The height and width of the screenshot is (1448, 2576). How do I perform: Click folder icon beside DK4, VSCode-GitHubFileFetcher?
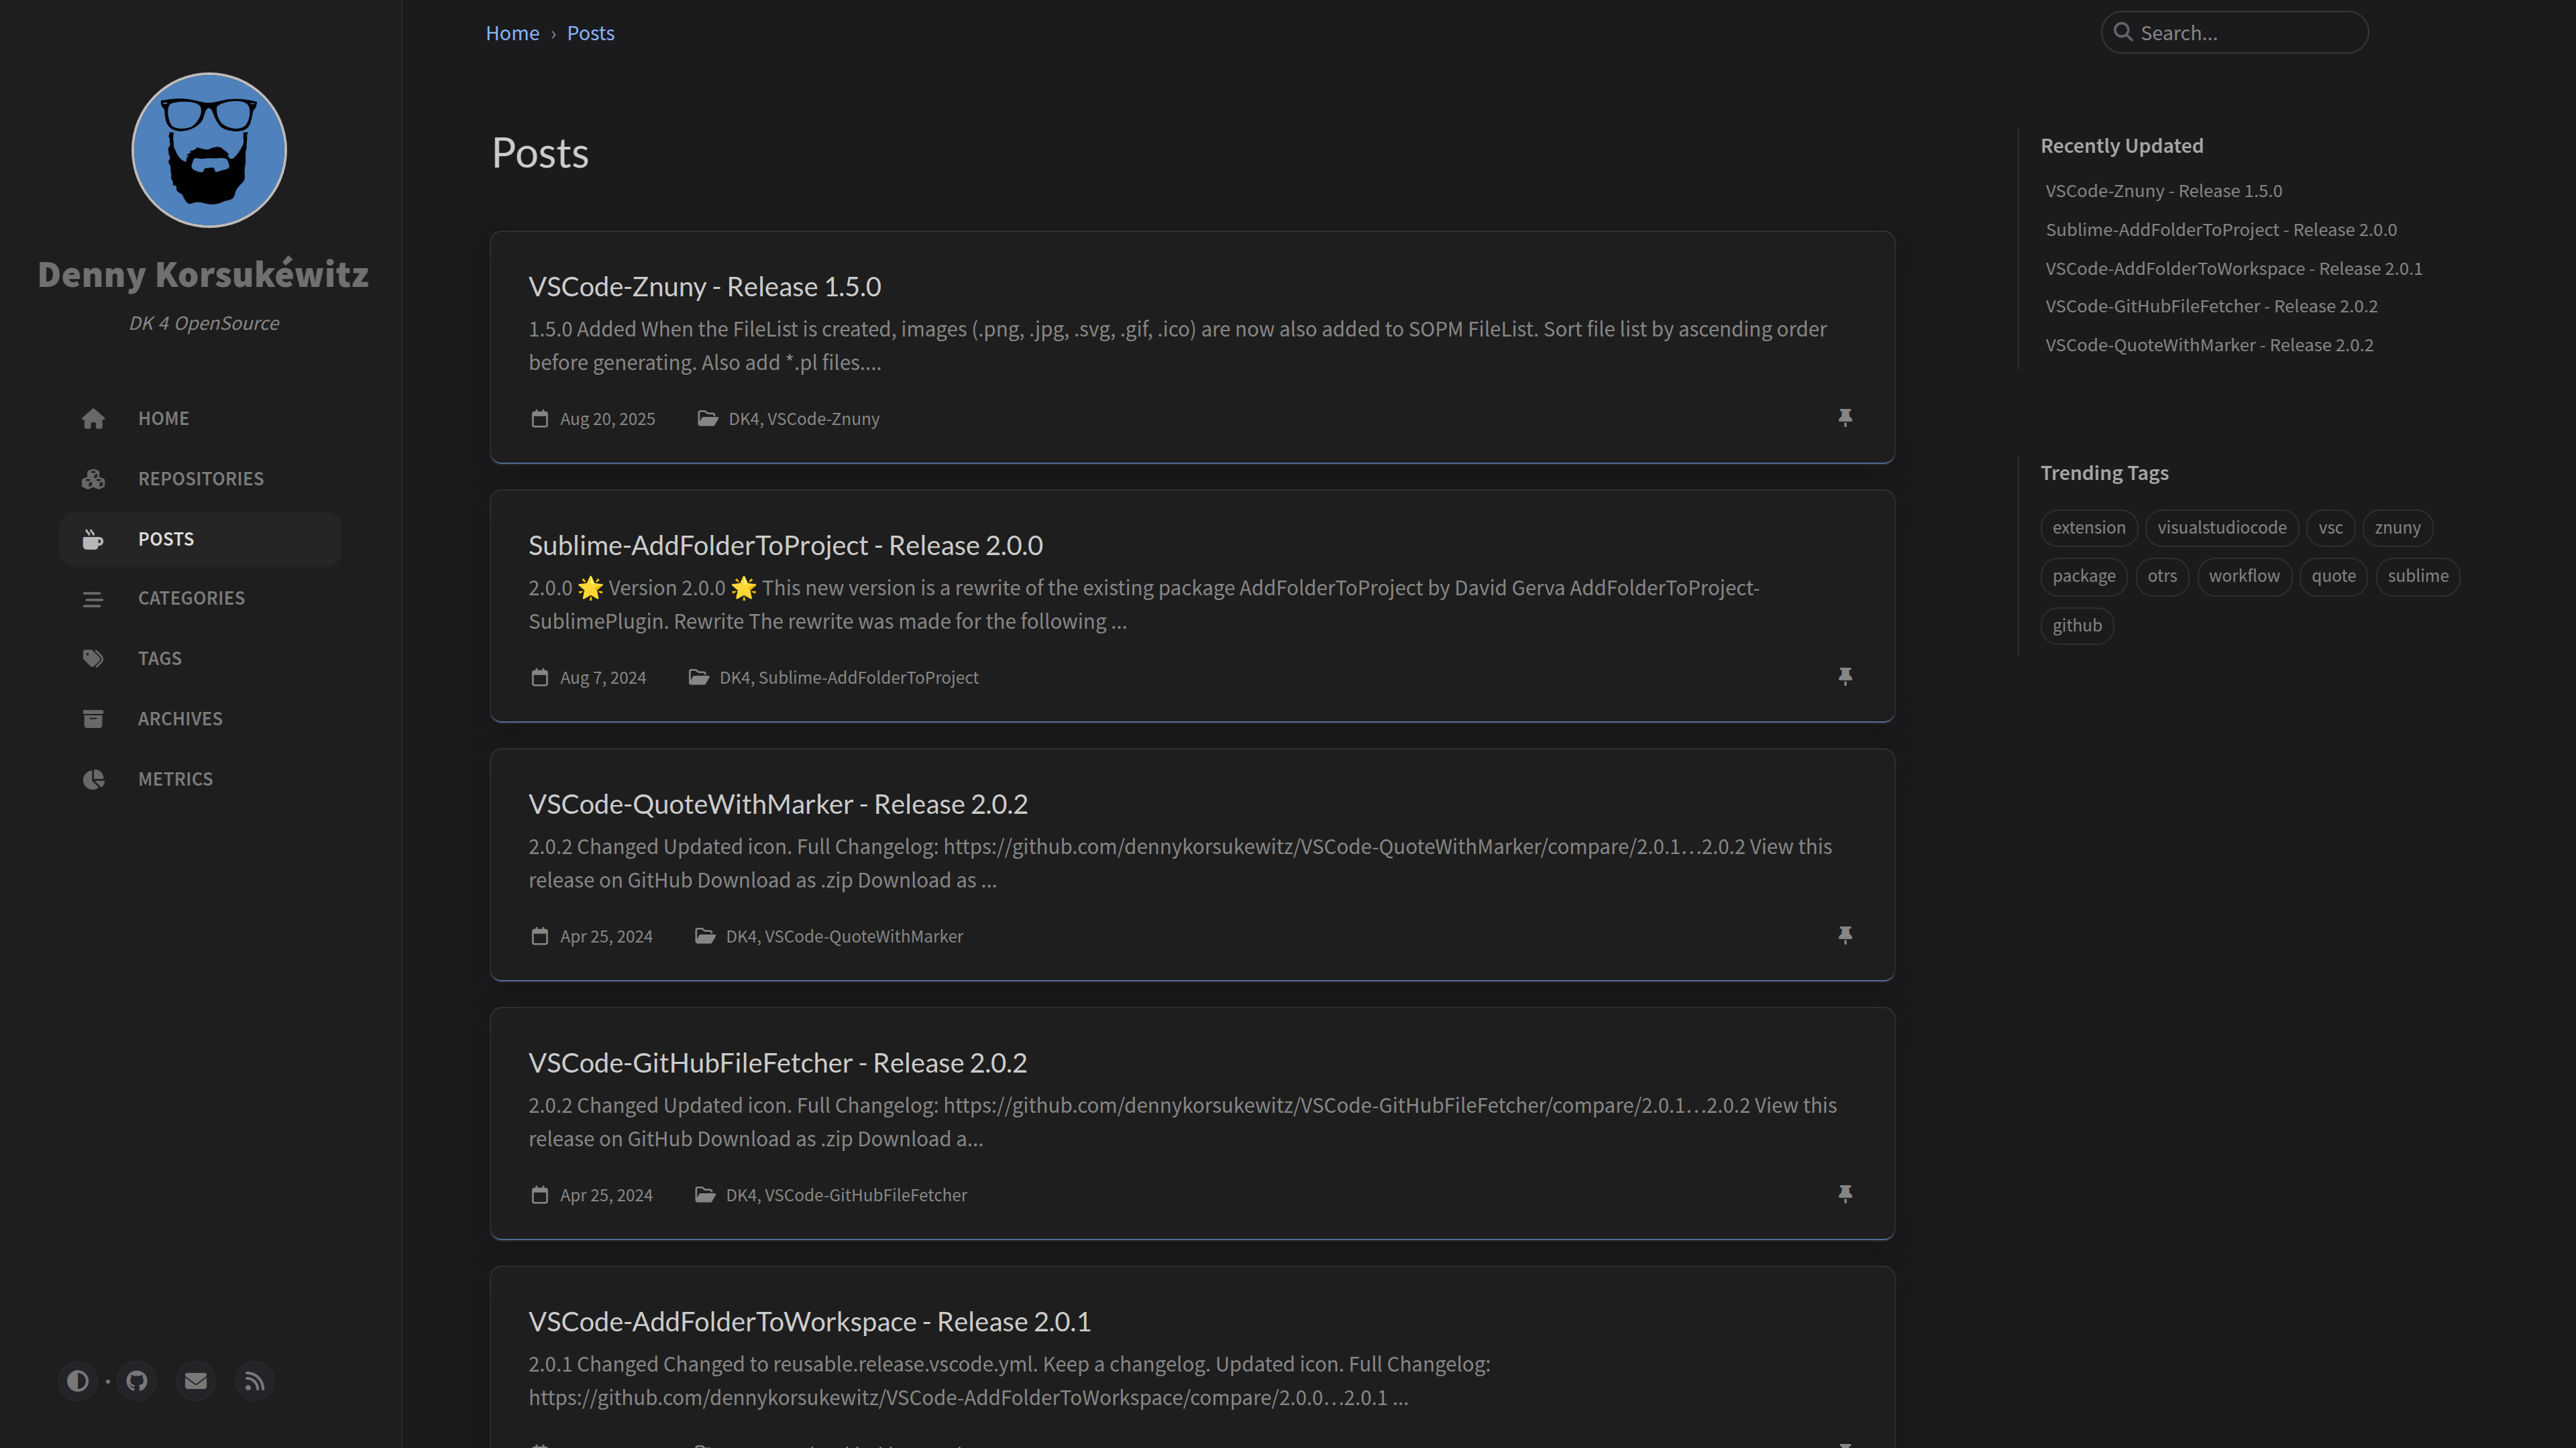pyautogui.click(x=705, y=1195)
